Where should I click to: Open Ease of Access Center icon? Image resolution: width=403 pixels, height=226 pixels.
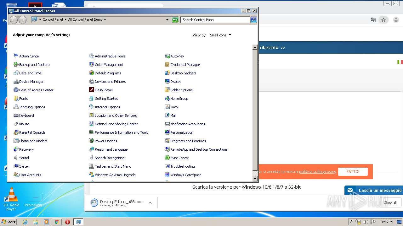pyautogui.click(x=16, y=90)
